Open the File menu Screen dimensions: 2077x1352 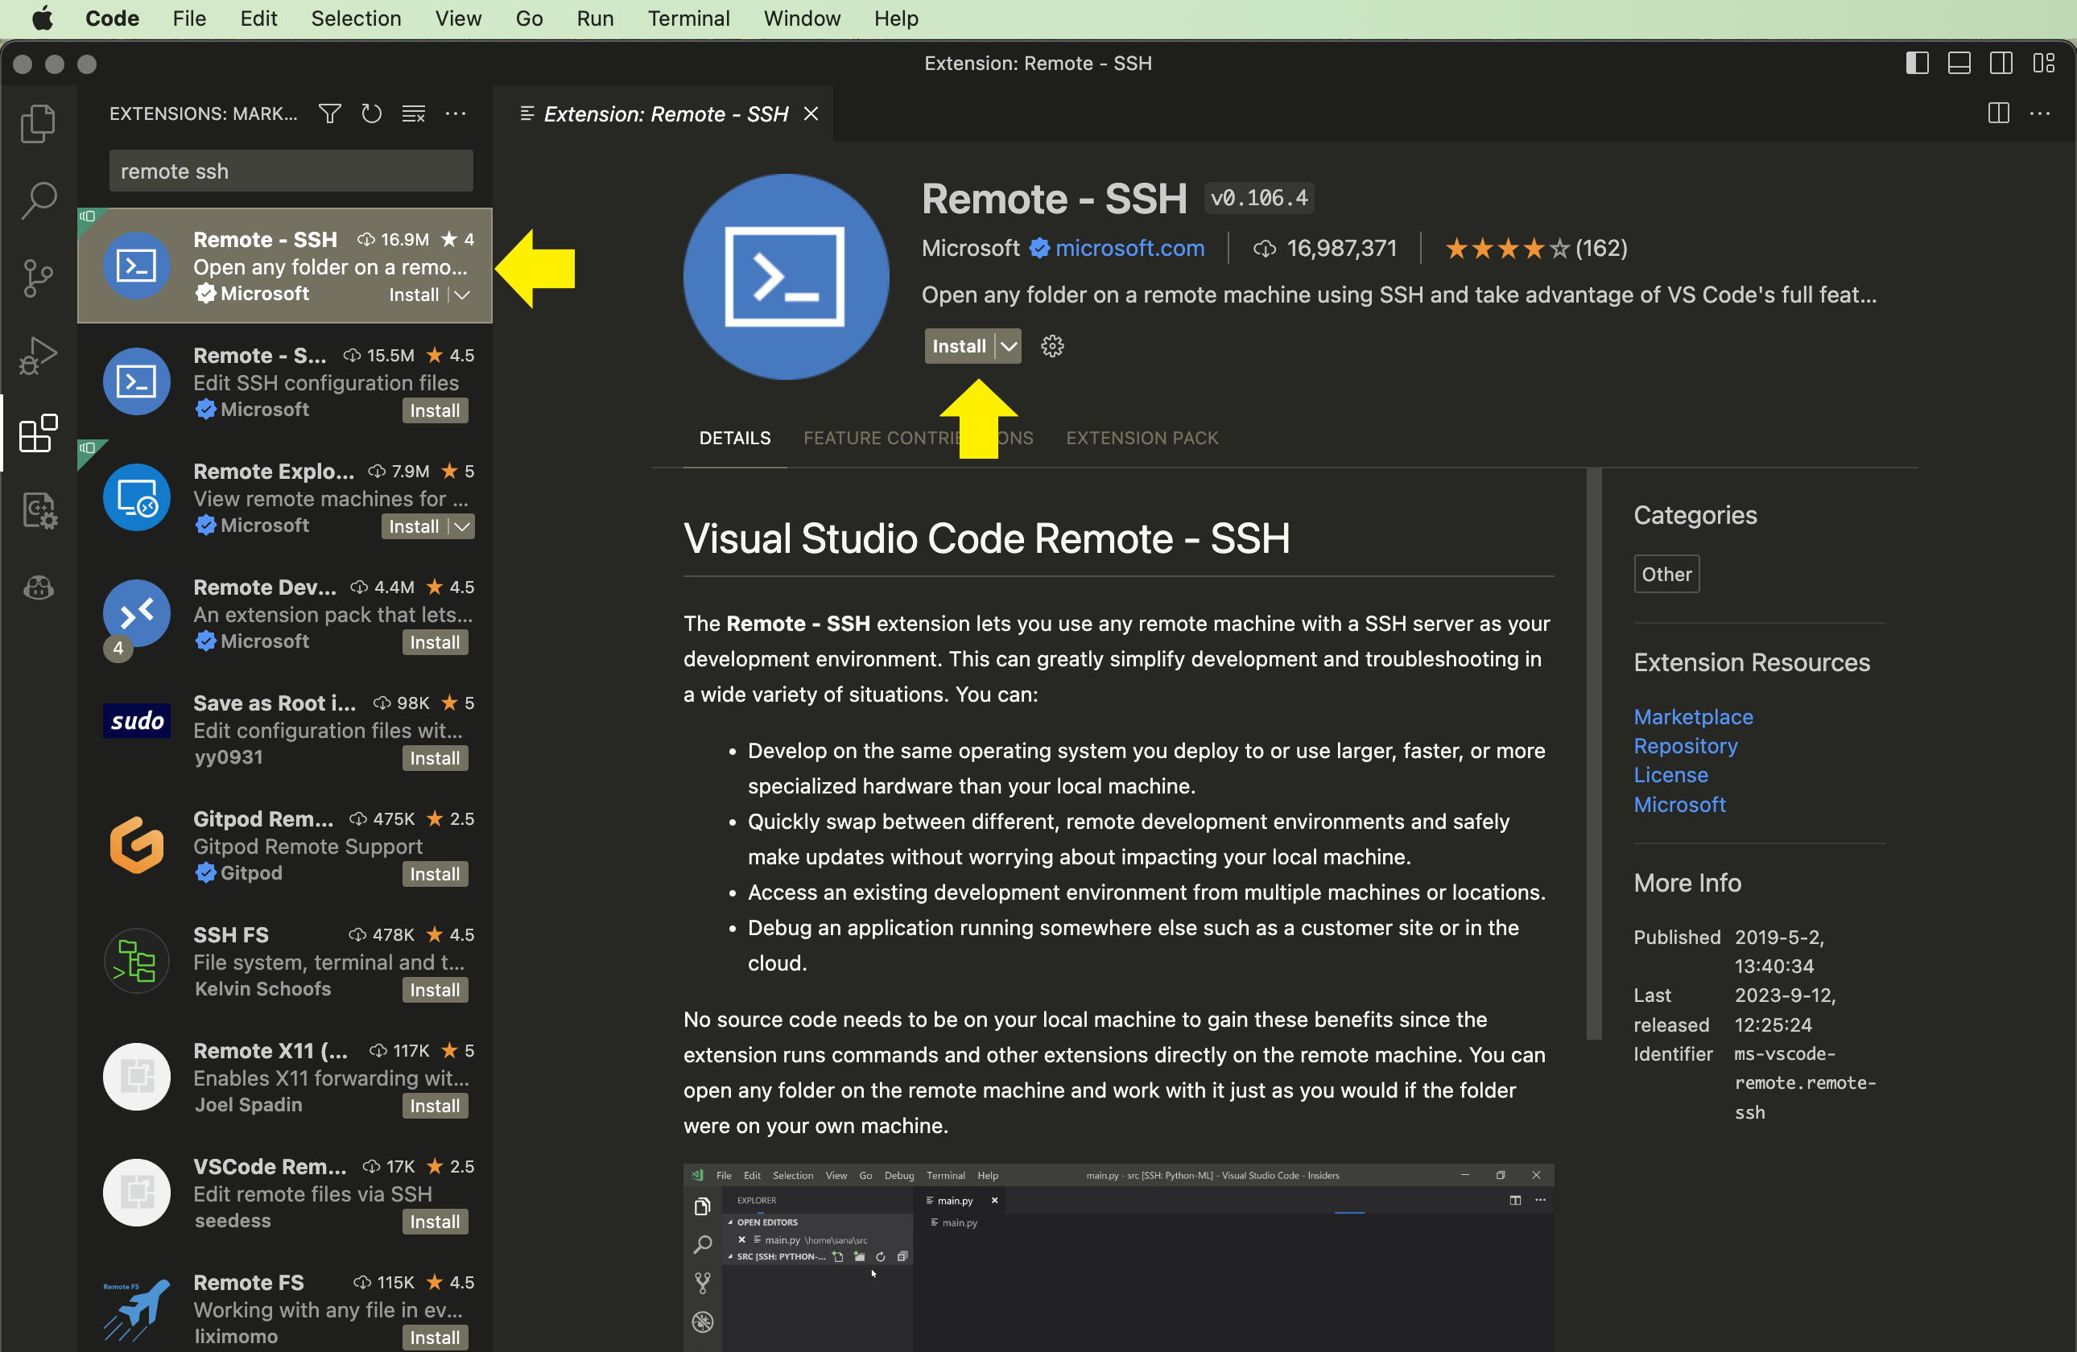tap(189, 19)
